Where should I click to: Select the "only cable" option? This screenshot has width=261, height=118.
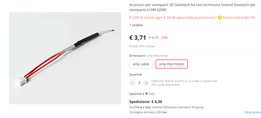(x=141, y=64)
